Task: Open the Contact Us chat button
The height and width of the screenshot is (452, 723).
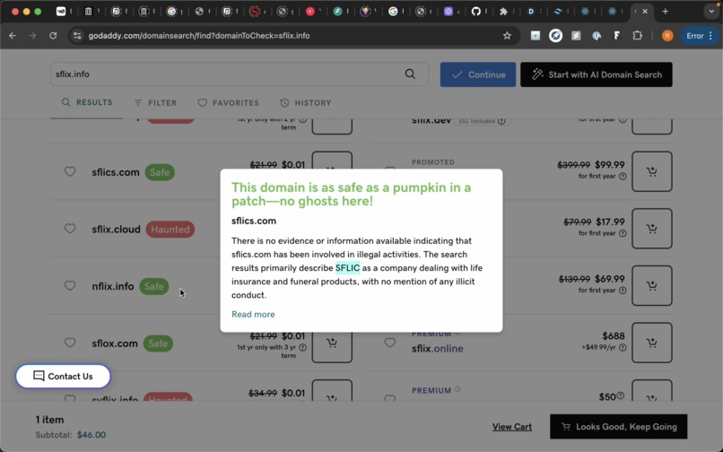Action: 63,376
